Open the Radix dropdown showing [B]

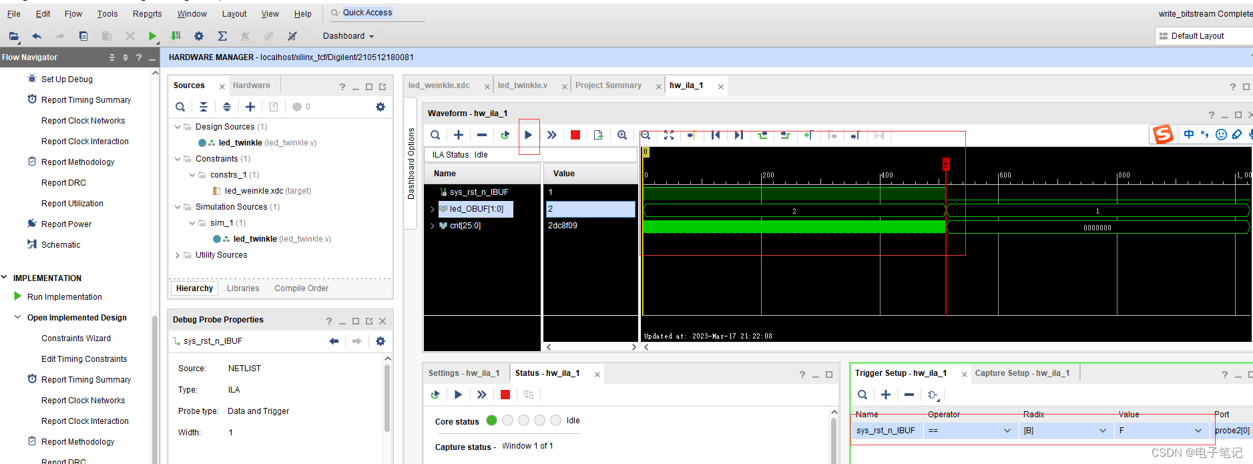click(1103, 431)
